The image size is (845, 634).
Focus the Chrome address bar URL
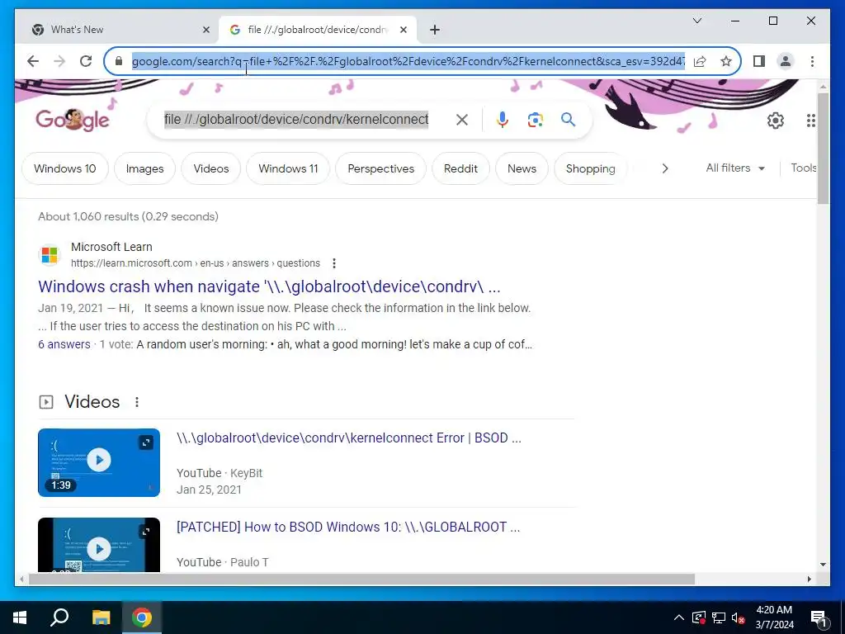[x=408, y=61]
